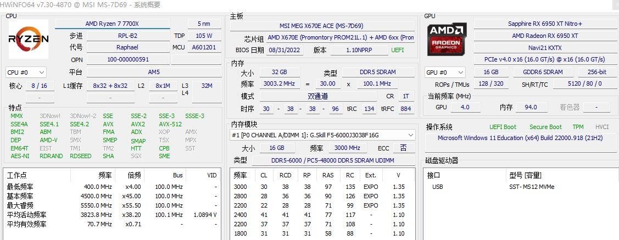Click the ECC value box

[404, 148]
